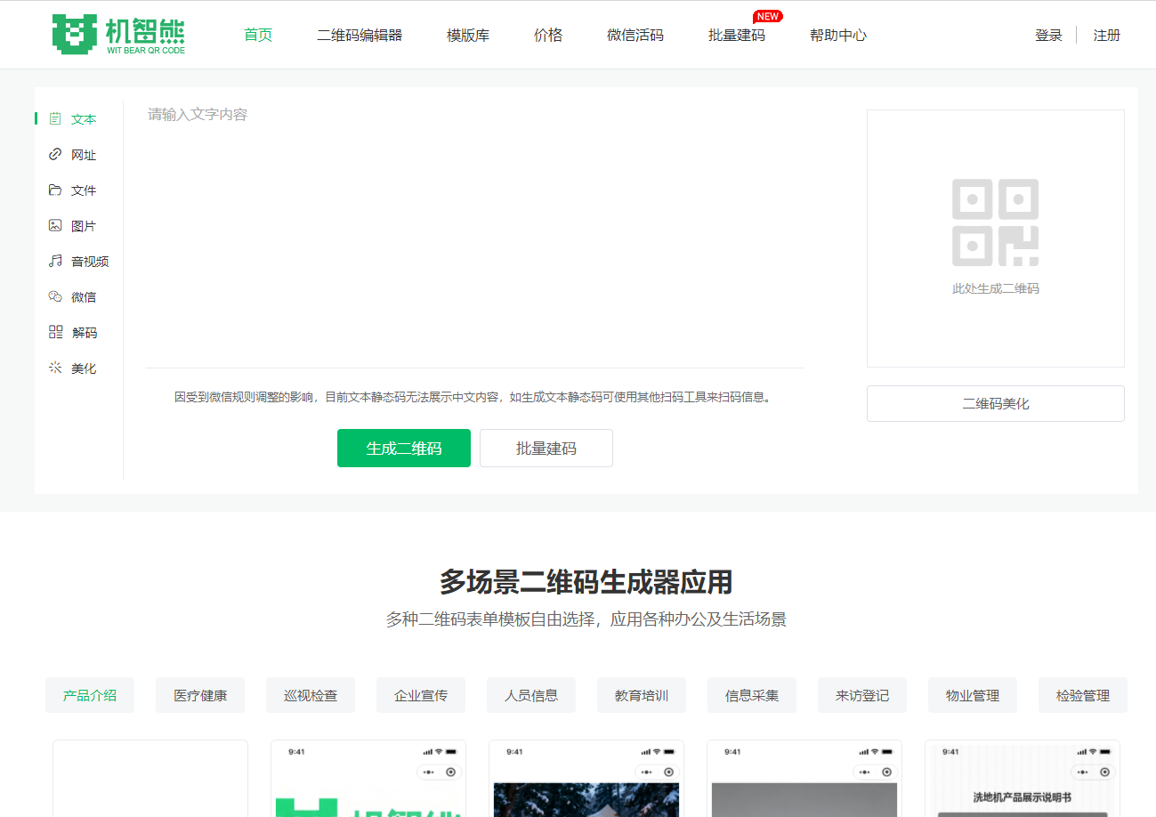Go to 模版库 in navigation bar

click(468, 36)
